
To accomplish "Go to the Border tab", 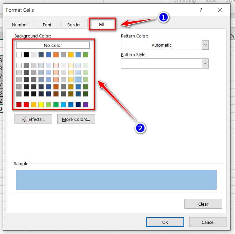I will 74,25.
